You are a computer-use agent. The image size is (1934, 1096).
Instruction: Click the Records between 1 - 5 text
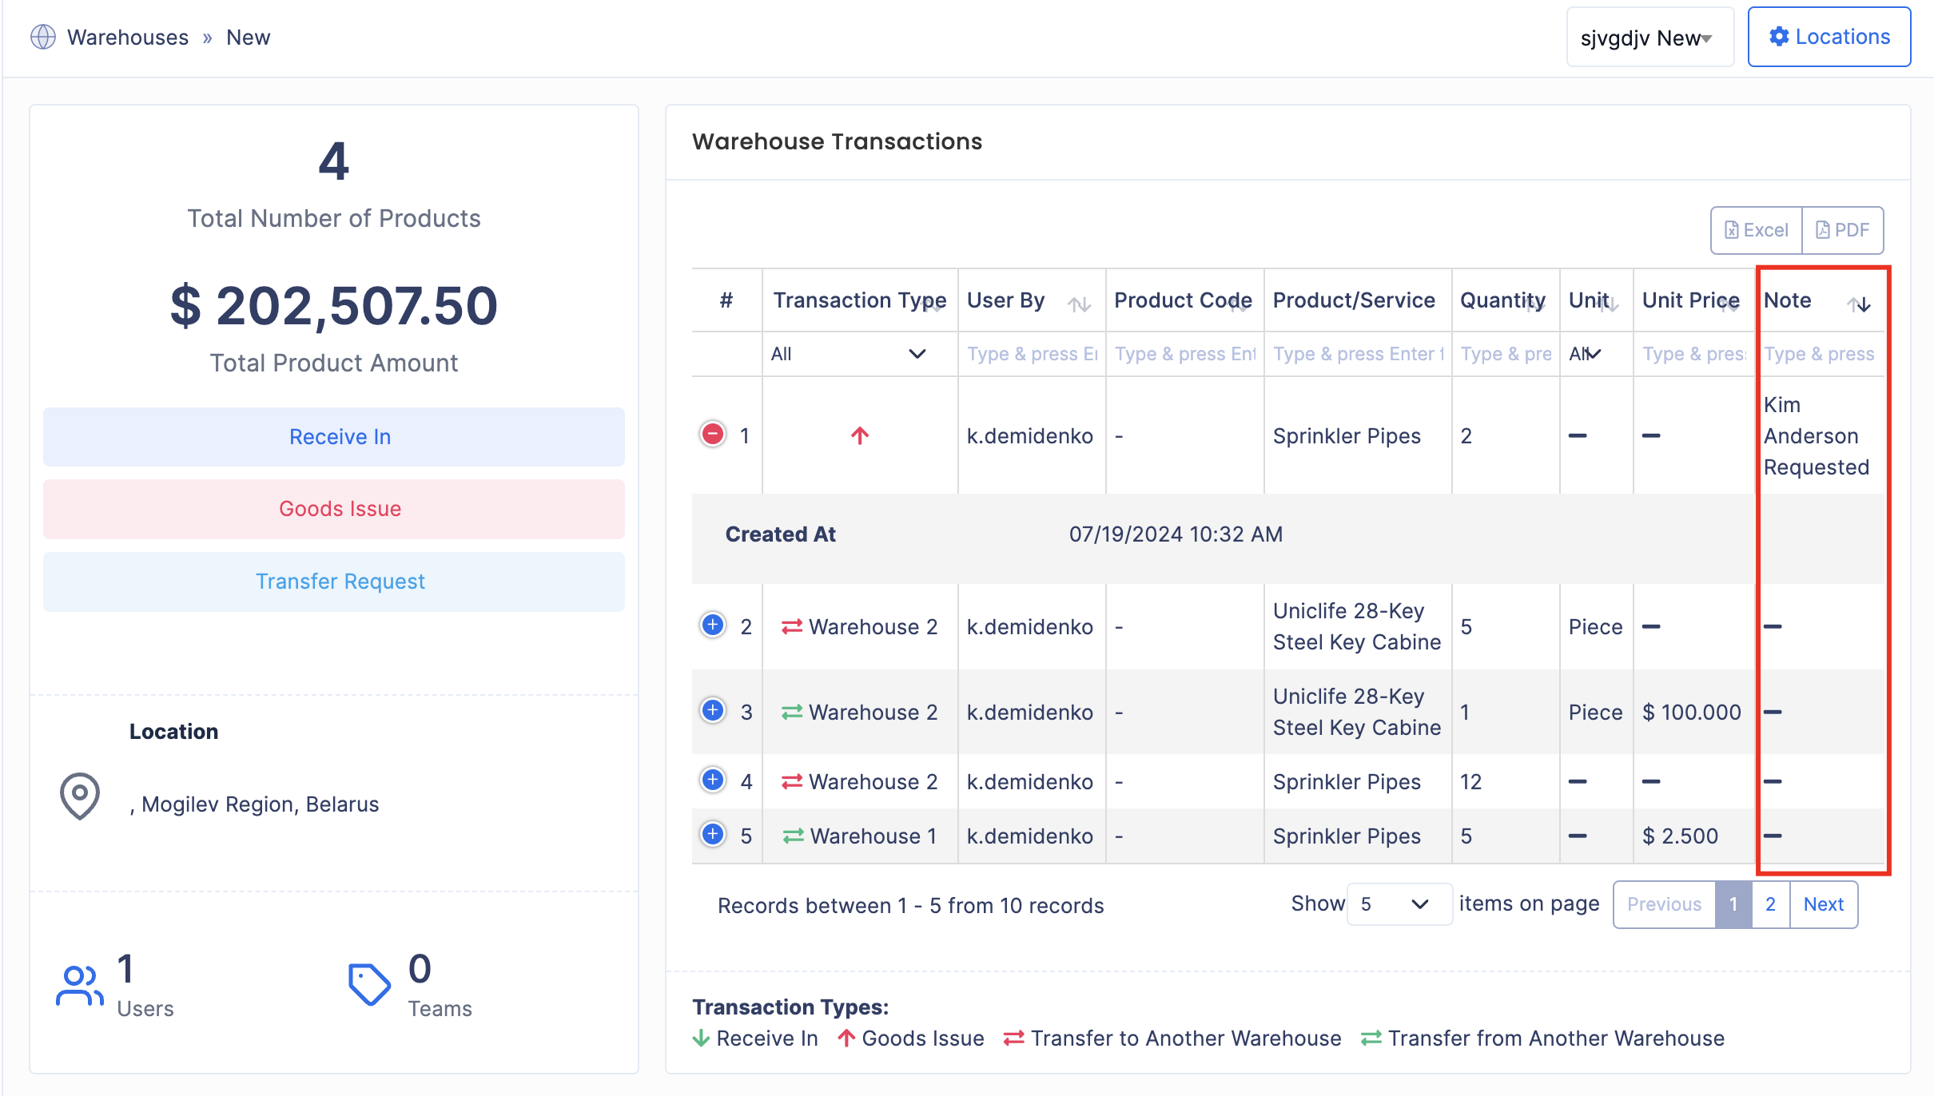(x=910, y=906)
